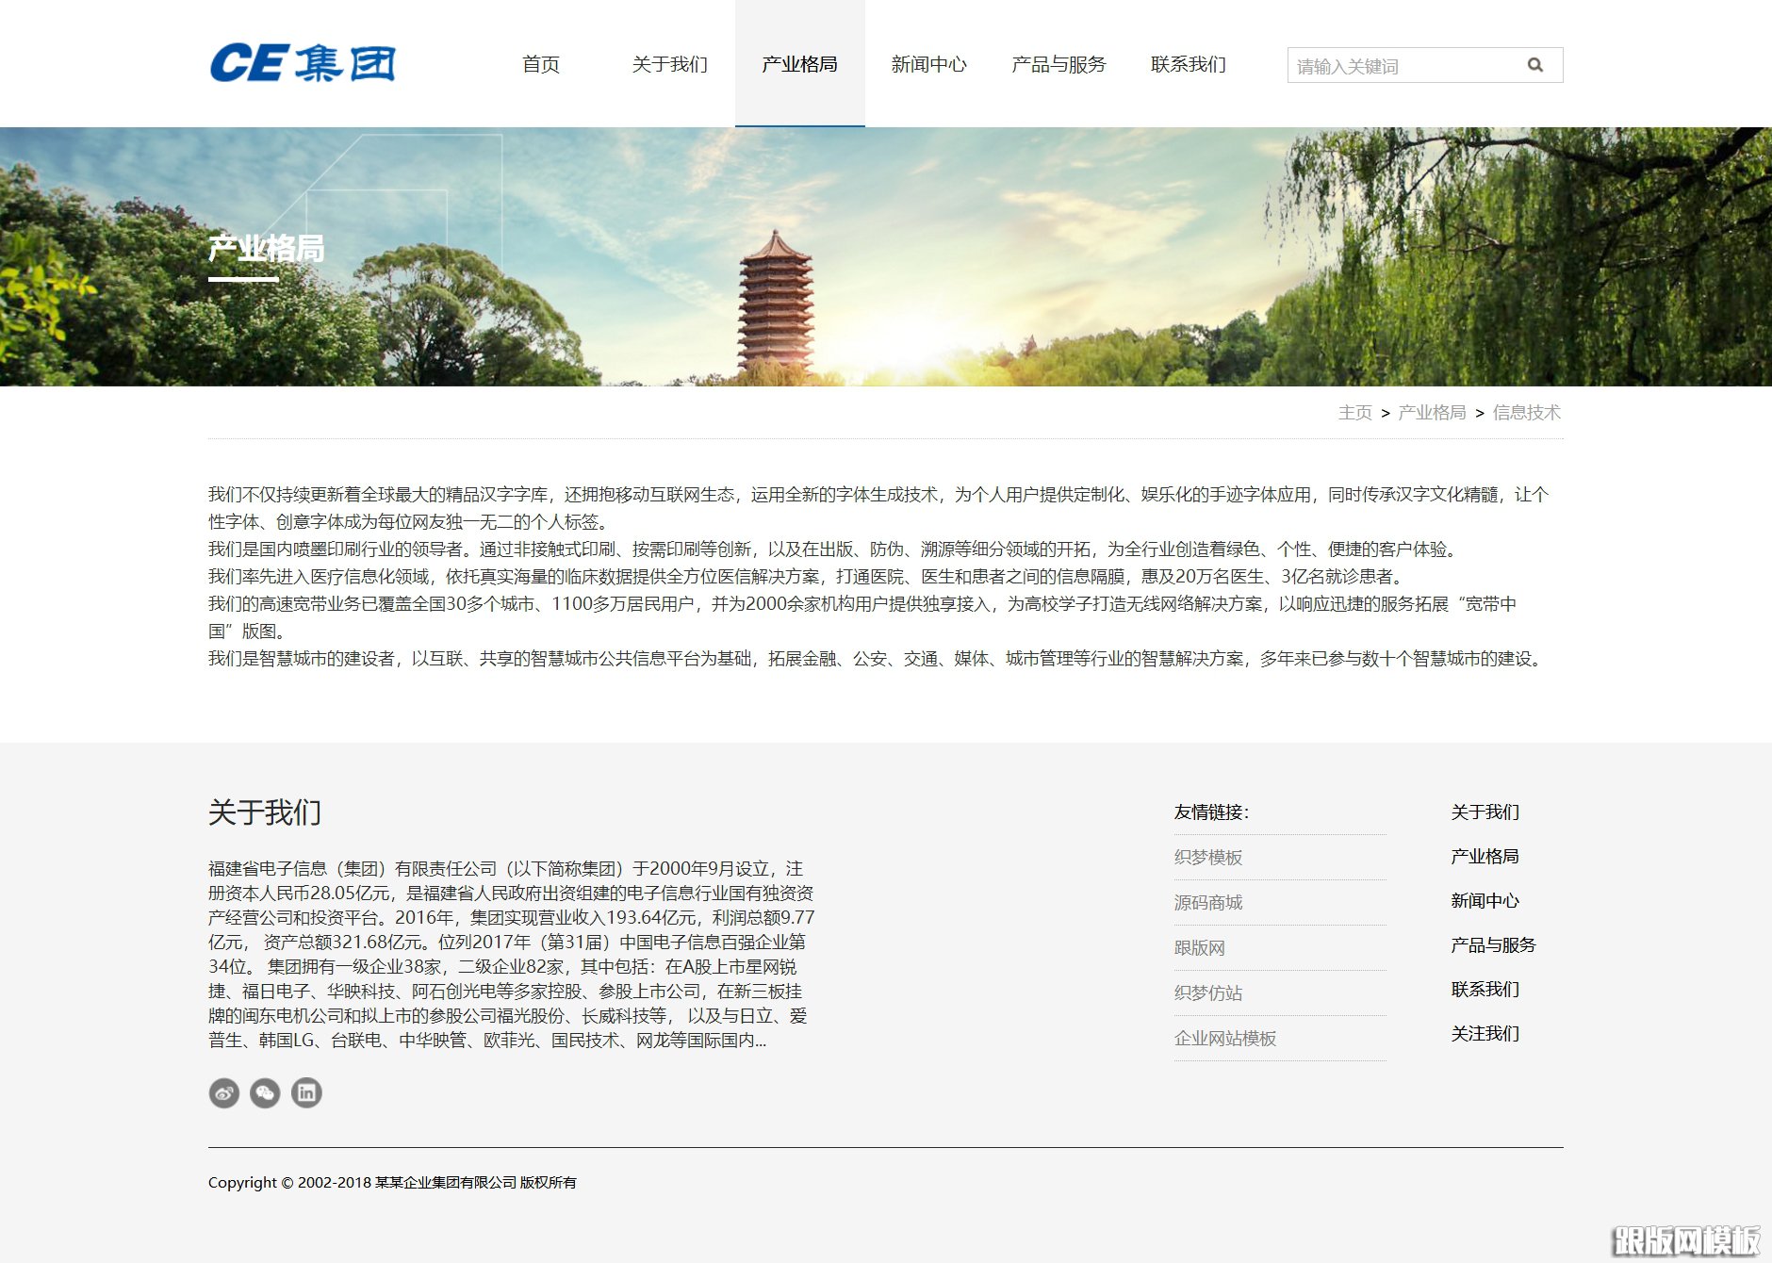
Task: Open 源码商城 friendly link
Action: pos(1208,903)
